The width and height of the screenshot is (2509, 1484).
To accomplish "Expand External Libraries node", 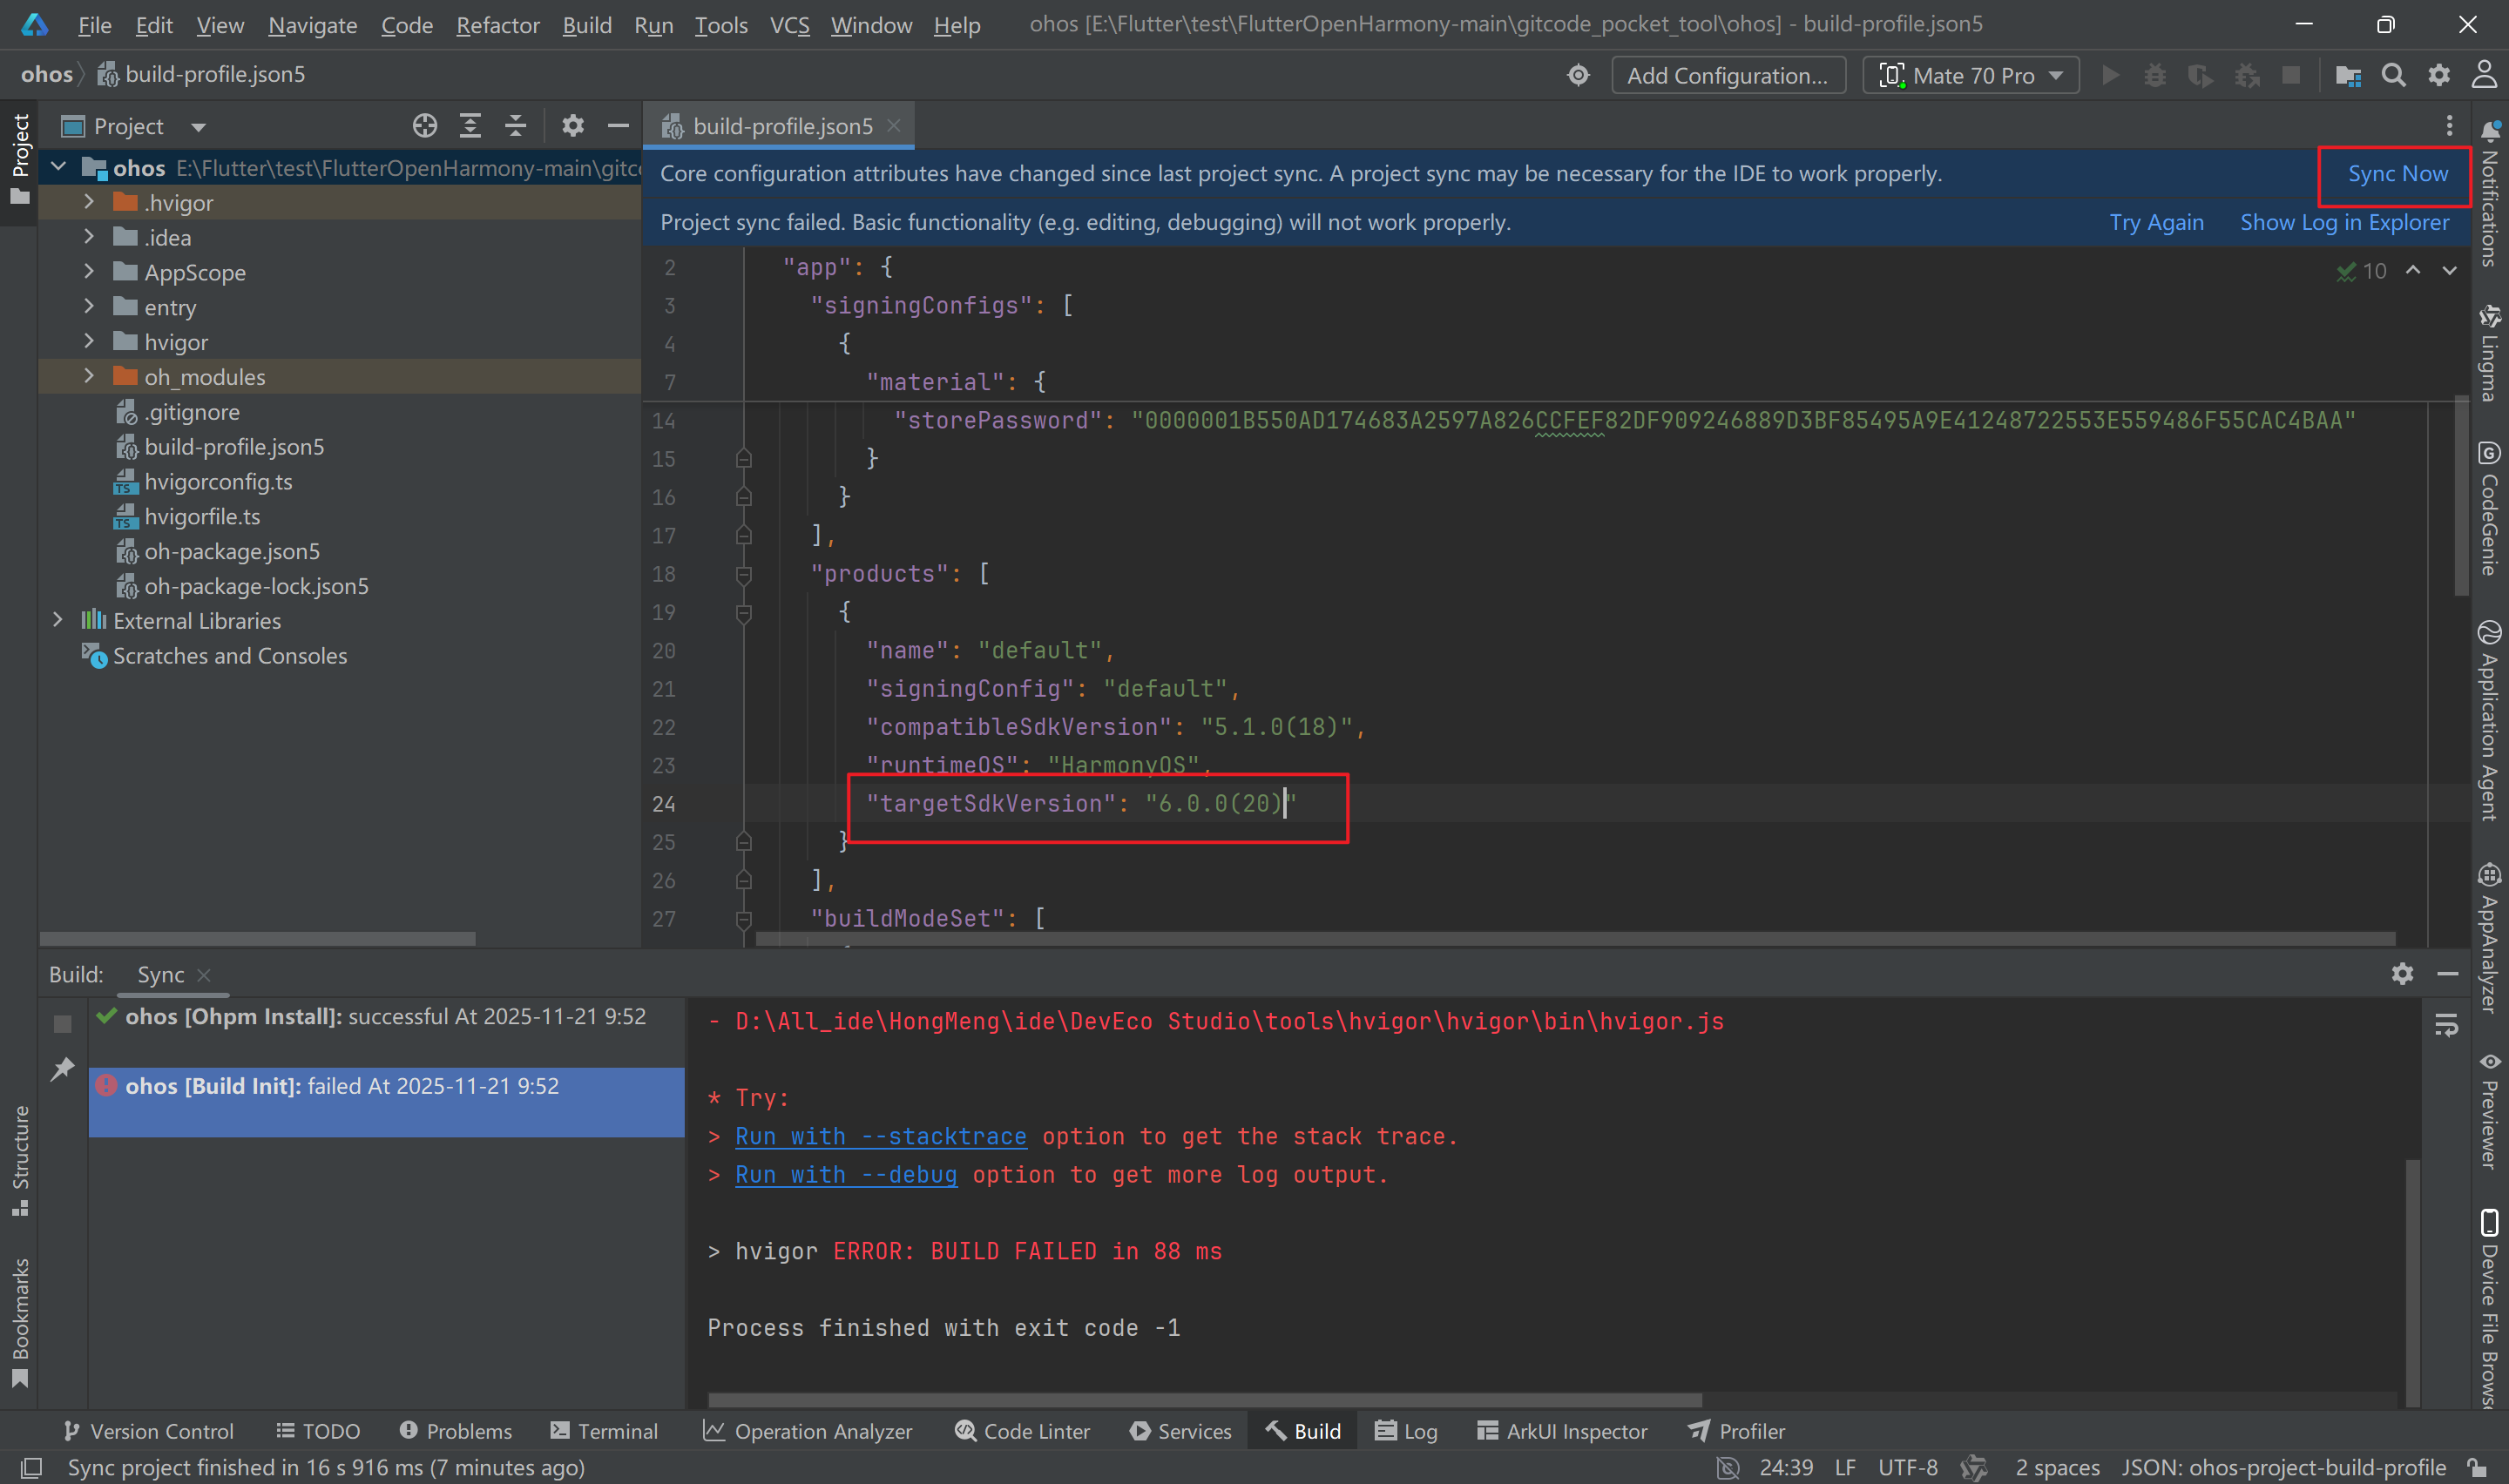I will [58, 620].
